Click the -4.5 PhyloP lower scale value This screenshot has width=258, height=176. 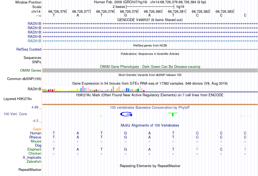(x=35, y=121)
